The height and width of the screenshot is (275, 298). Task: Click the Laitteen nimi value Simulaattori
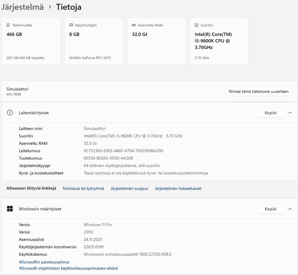(x=95, y=128)
